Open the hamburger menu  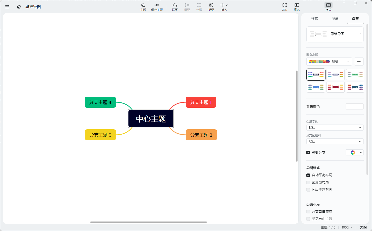(7, 7)
